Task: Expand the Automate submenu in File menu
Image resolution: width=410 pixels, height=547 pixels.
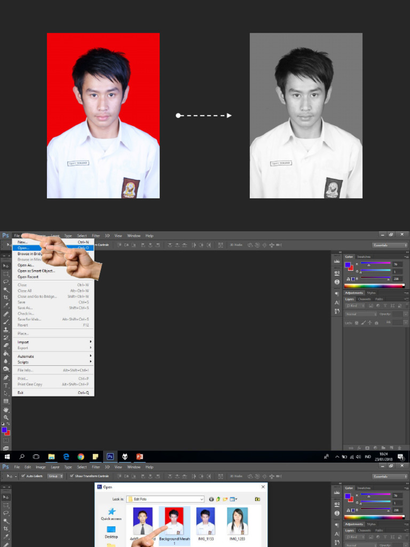Action: [x=53, y=356]
